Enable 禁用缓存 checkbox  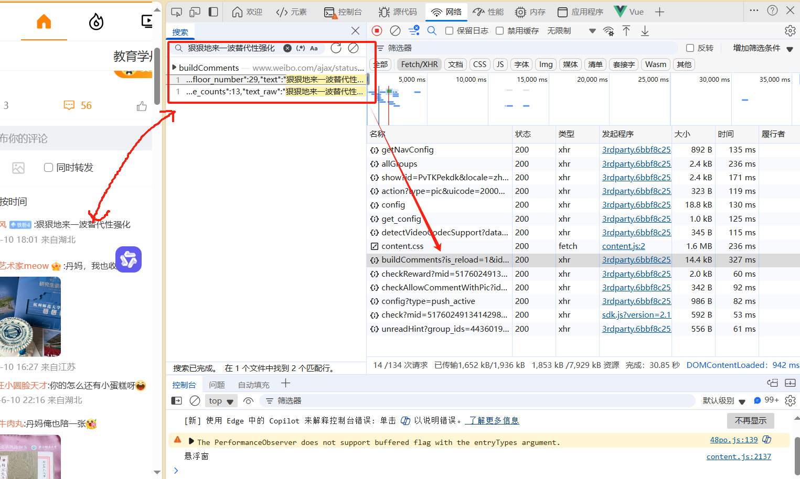[499, 31]
